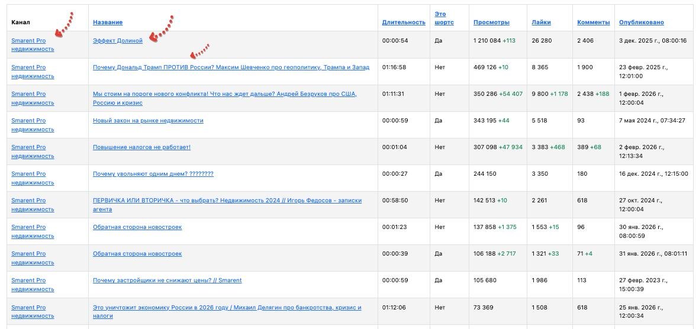Open video 'Это уничтожит экономику России в 2026'
Screen dimensions: 699x329
click(x=227, y=312)
